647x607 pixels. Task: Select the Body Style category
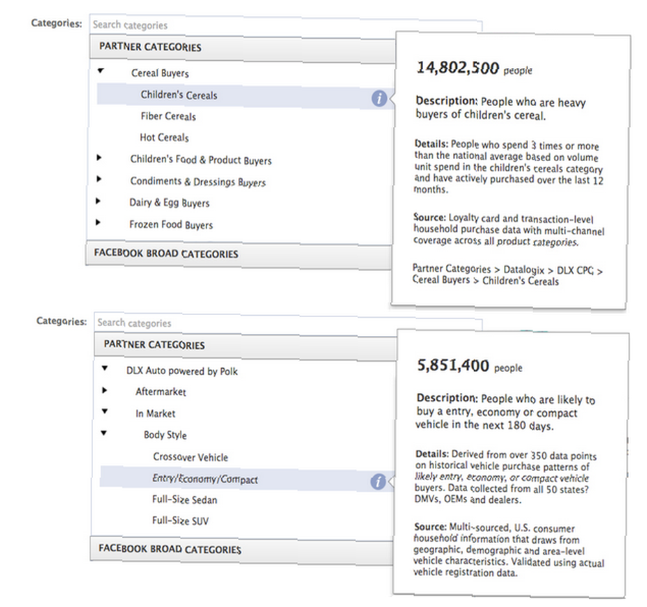[x=165, y=435]
